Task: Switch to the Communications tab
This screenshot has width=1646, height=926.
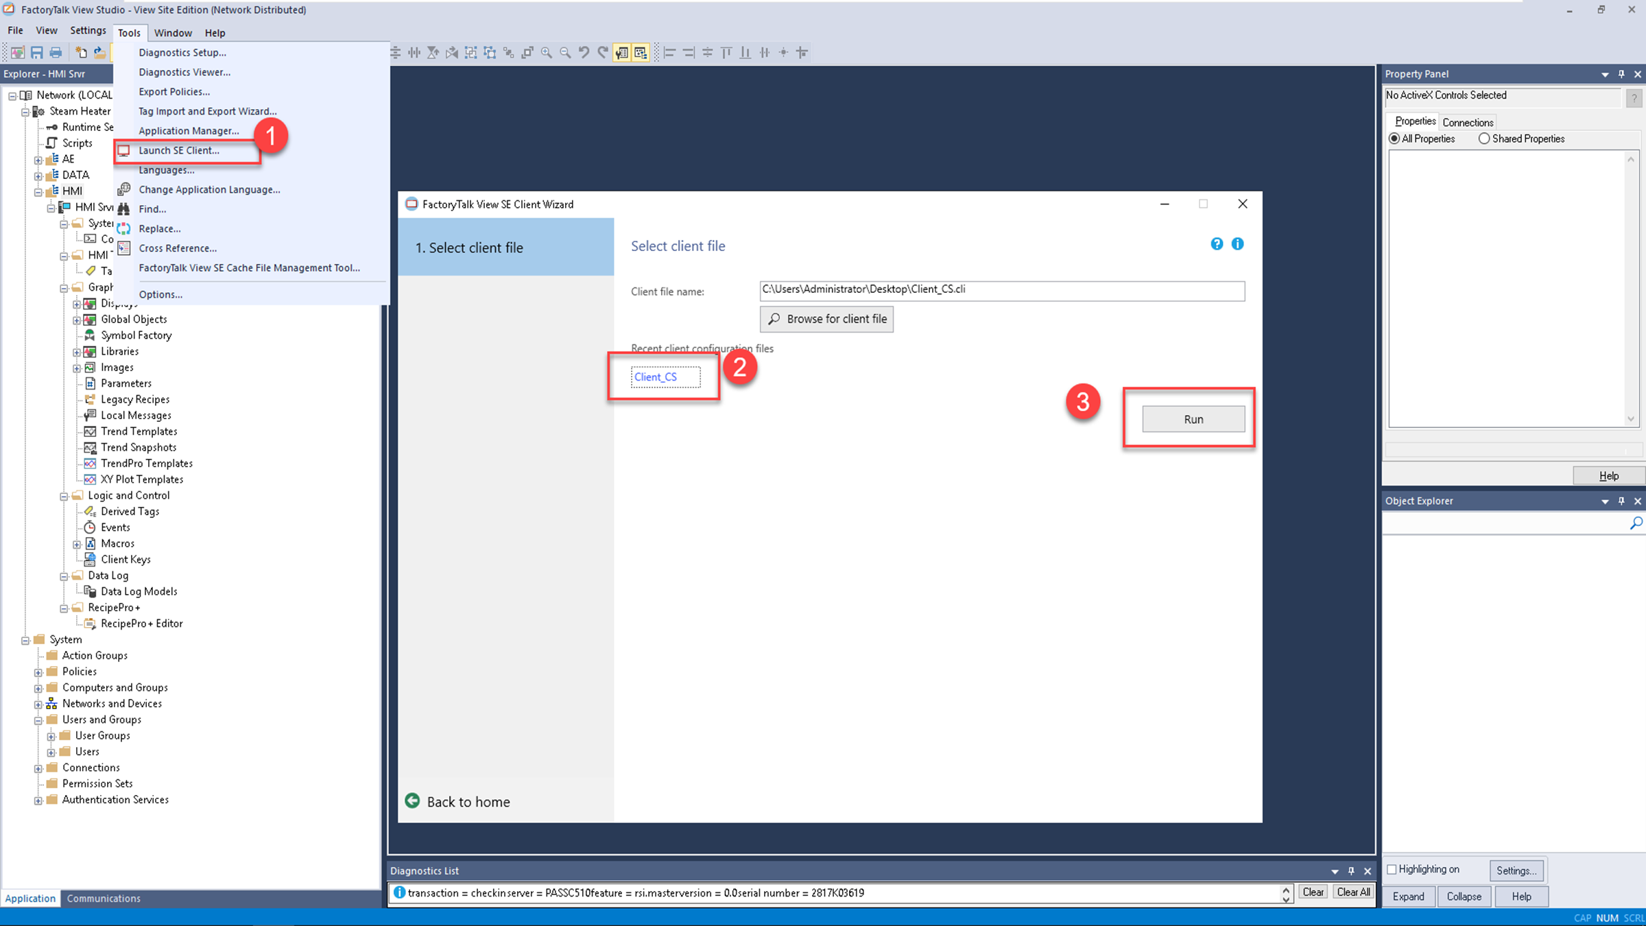Action: [104, 898]
